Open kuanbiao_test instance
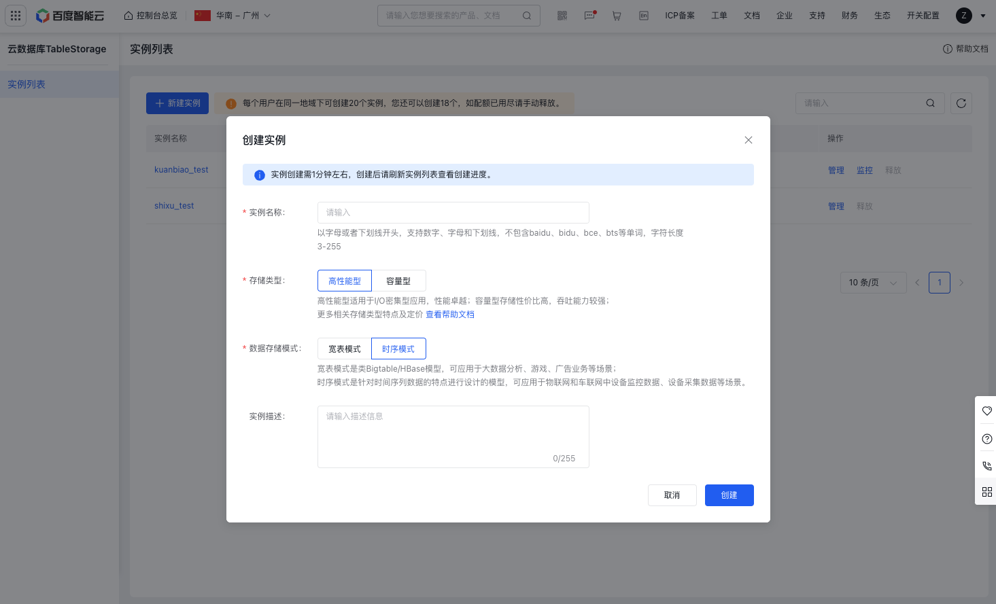The width and height of the screenshot is (996, 604). (x=182, y=170)
